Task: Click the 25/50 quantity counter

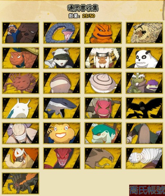Action: [89, 16]
